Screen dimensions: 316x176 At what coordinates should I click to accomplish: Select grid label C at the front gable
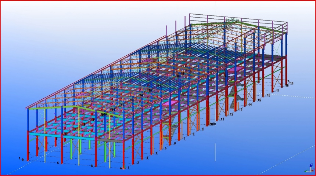[58, 163]
